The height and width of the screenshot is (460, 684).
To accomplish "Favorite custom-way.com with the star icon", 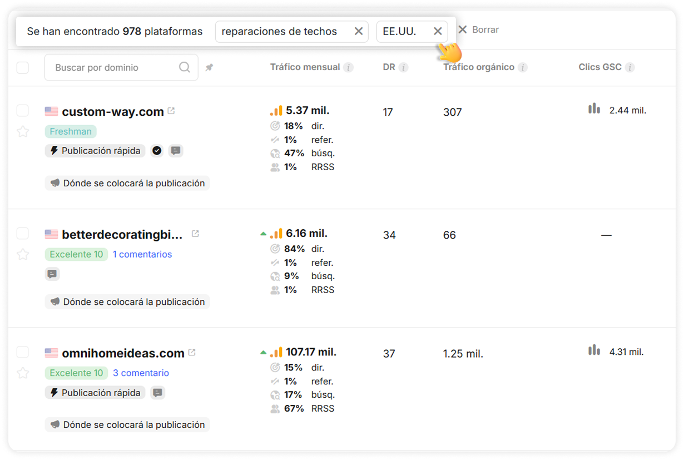I will click(22, 131).
